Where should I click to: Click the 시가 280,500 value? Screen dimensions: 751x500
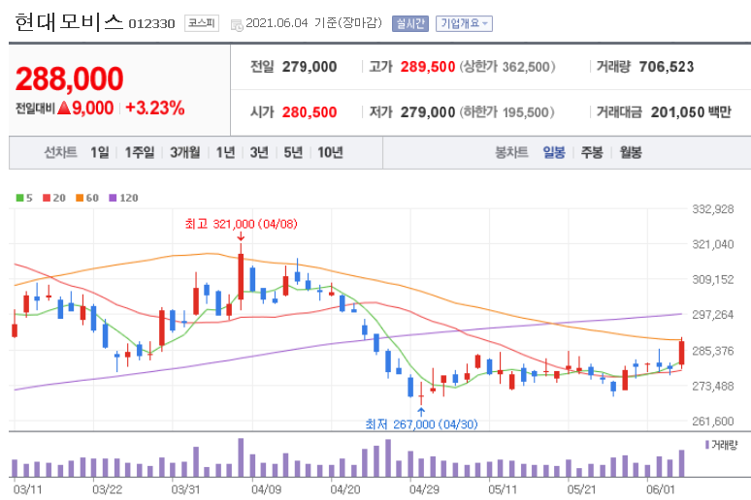310,112
